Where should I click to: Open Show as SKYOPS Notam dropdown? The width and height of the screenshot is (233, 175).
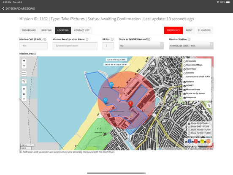coord(141,46)
